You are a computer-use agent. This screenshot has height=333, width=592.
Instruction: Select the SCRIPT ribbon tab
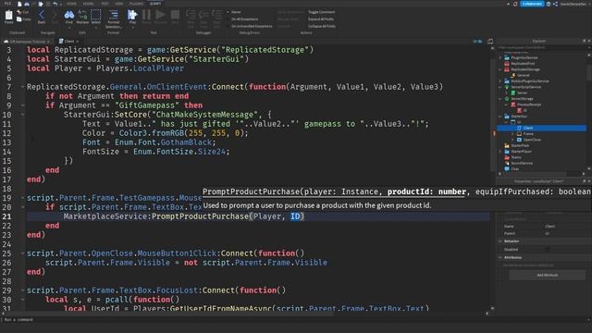coord(155,4)
